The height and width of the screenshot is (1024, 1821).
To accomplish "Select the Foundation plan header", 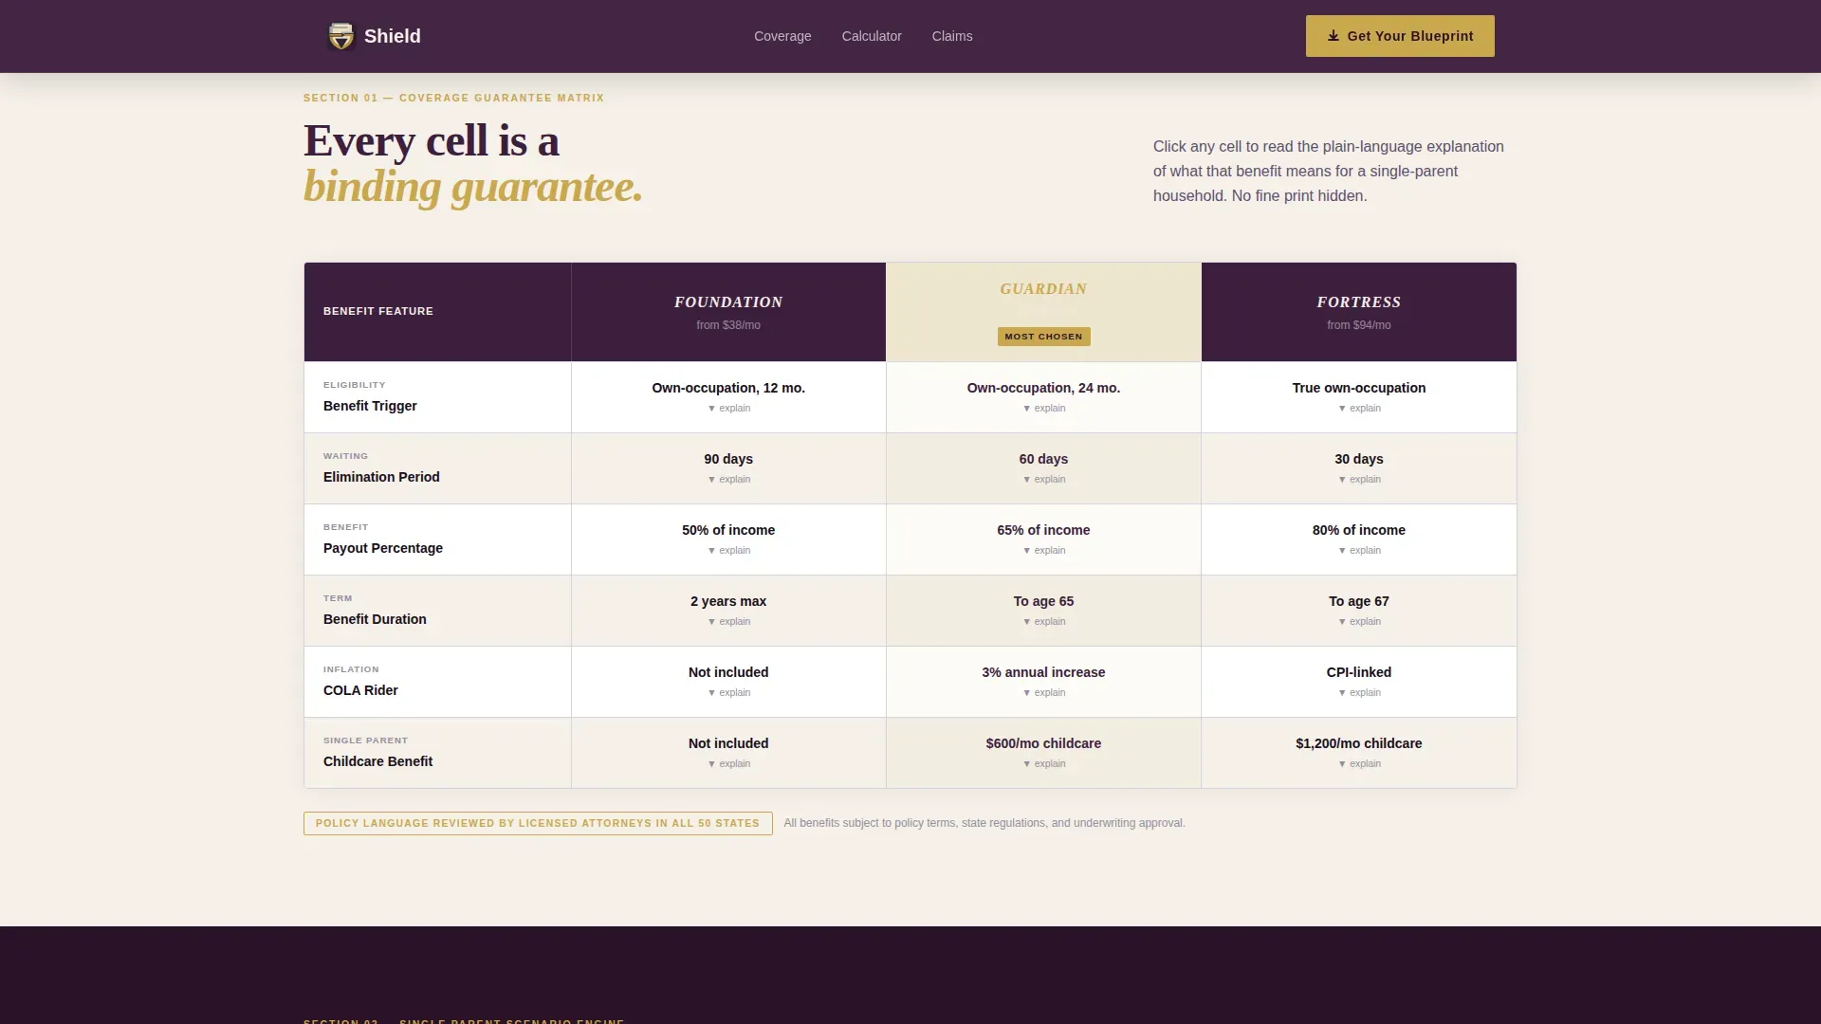I will [x=728, y=312].
